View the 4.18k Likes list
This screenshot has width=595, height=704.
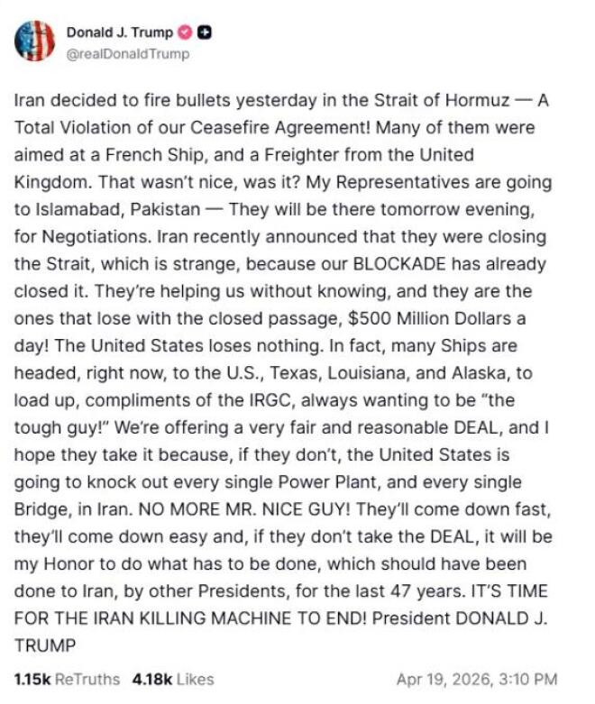(x=171, y=678)
